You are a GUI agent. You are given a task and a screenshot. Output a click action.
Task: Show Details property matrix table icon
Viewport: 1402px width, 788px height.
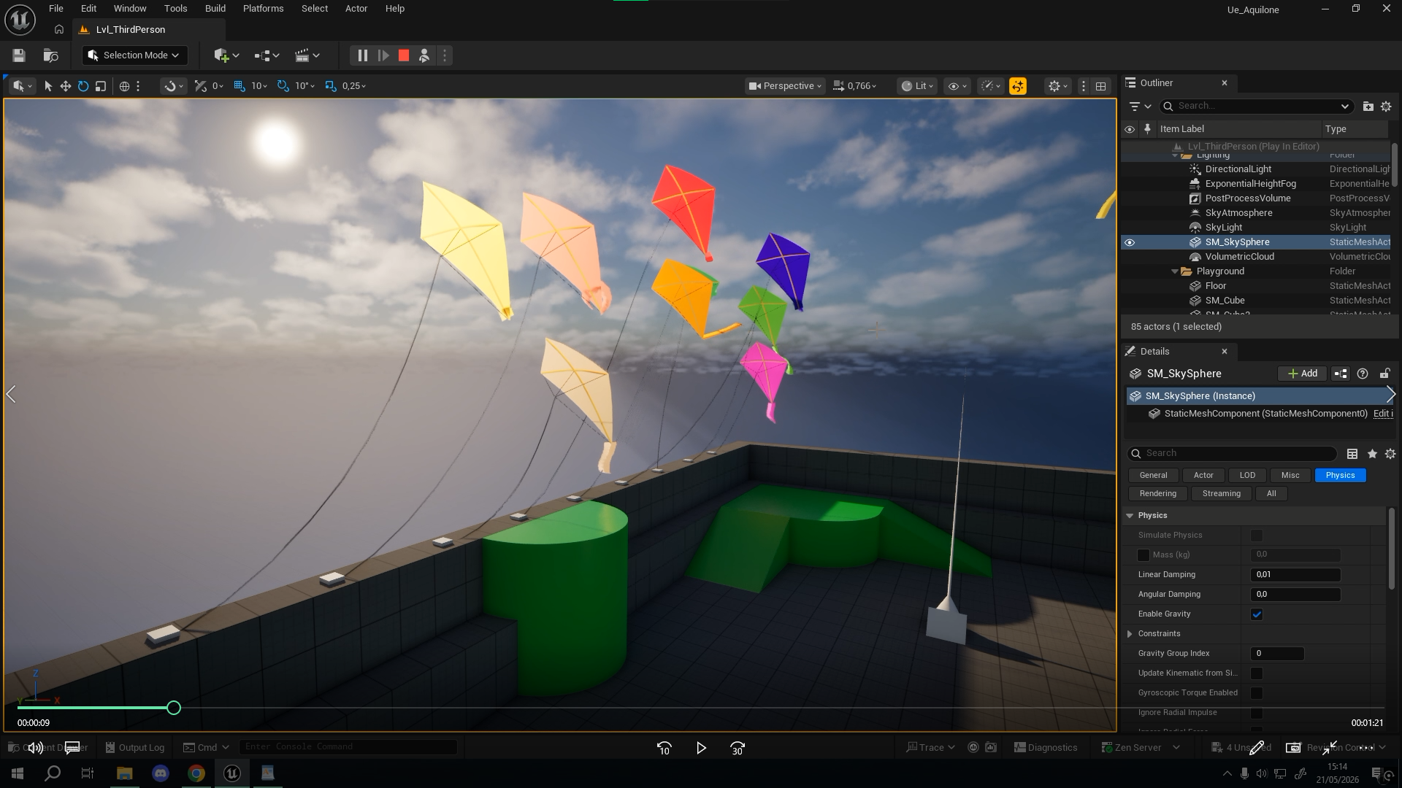1352,454
